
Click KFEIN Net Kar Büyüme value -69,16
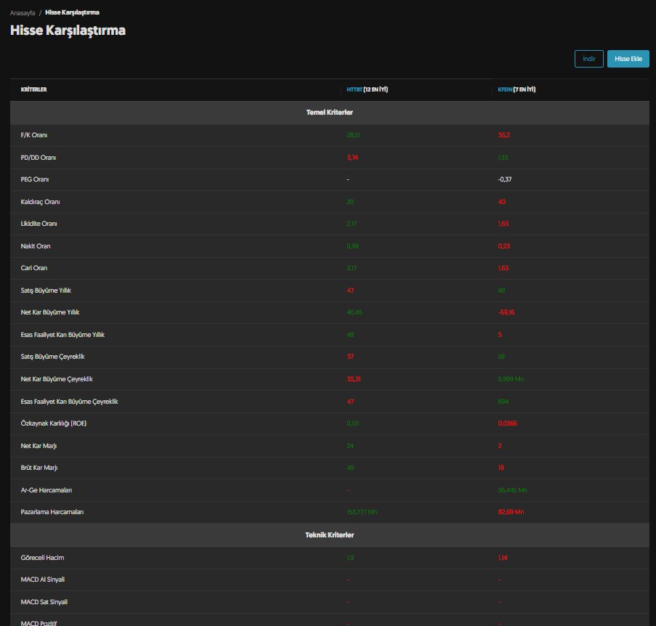[x=506, y=312]
